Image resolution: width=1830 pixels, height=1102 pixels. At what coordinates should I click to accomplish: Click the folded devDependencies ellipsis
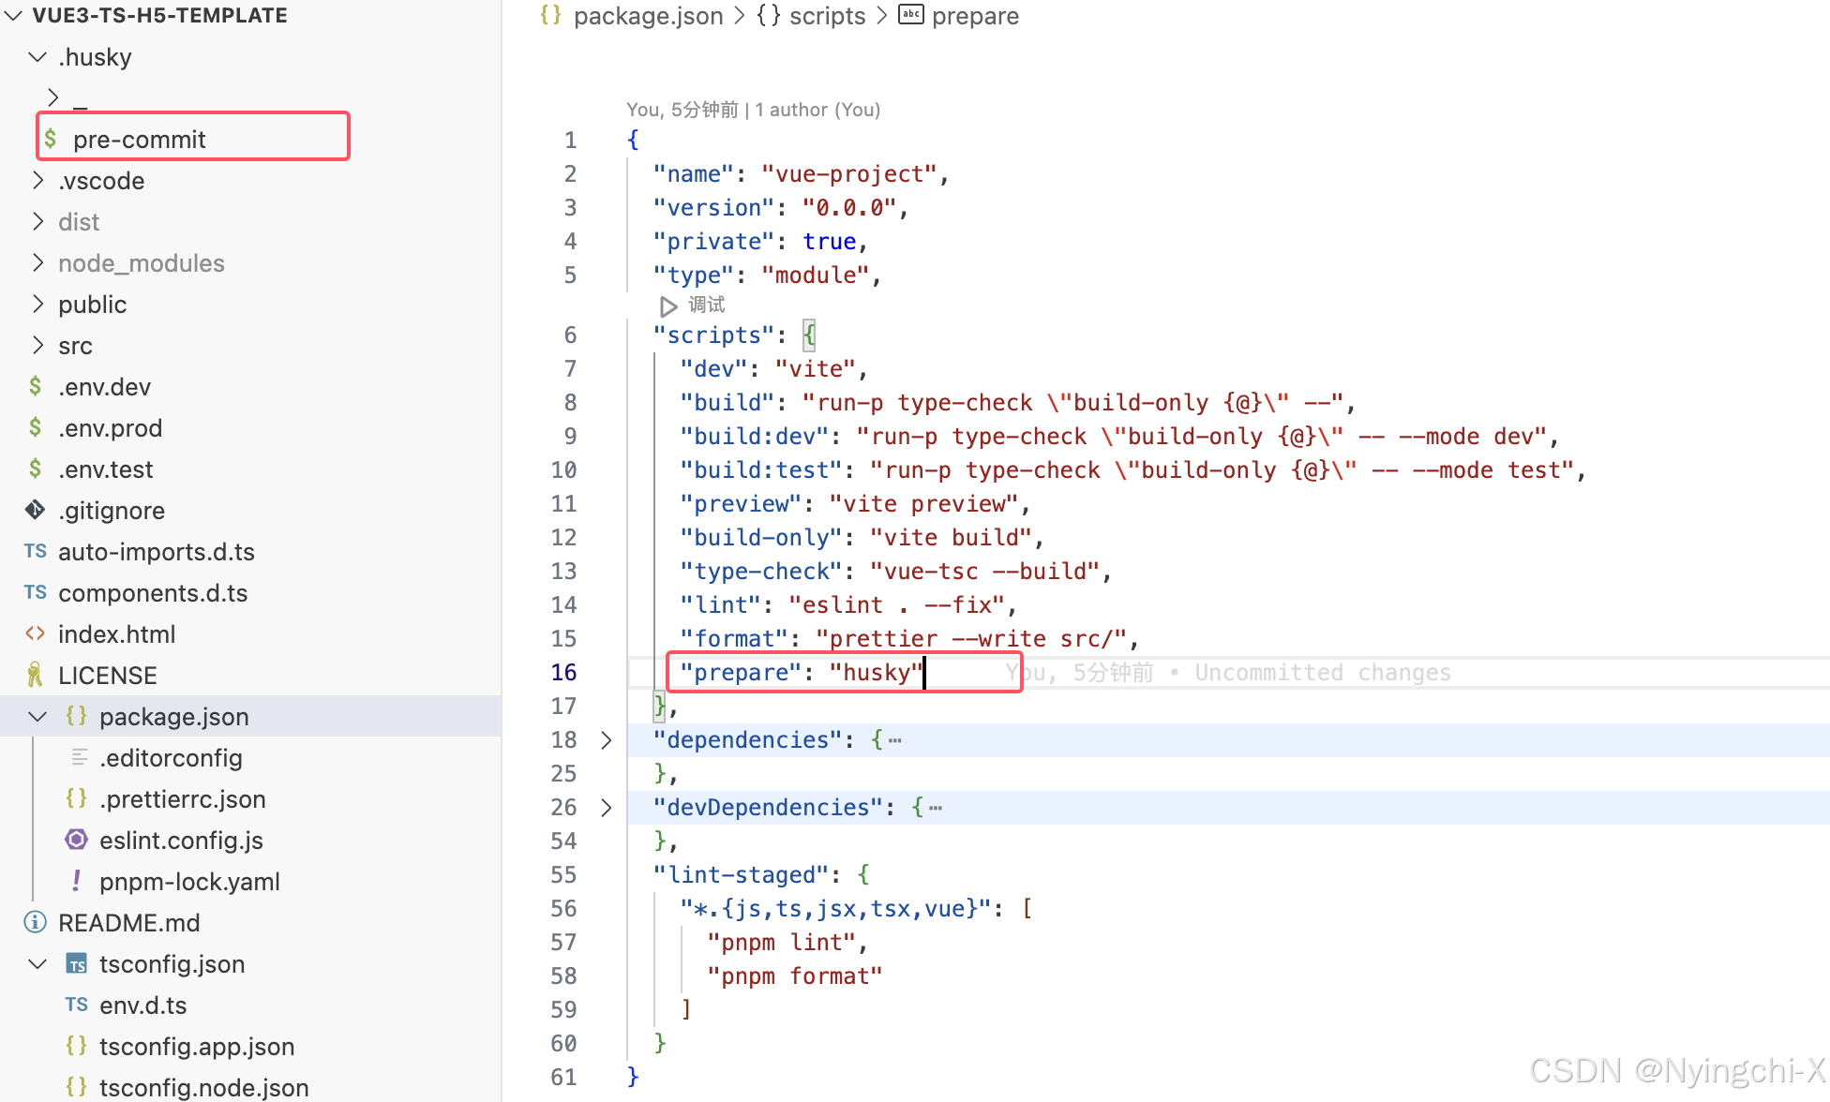click(936, 808)
